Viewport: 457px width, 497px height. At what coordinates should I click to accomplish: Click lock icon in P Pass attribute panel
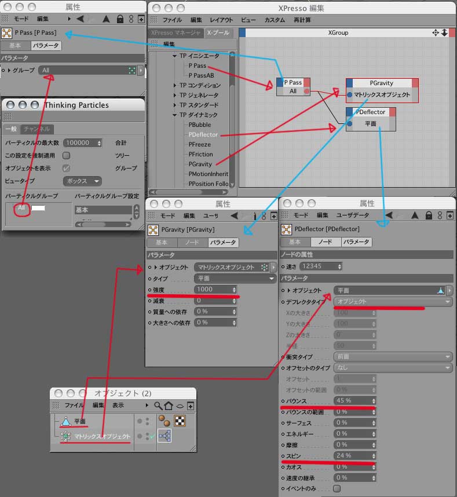coord(120,19)
